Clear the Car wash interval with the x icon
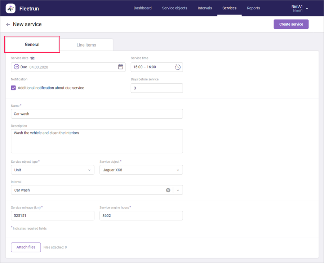This screenshot has width=324, height=263. pyautogui.click(x=168, y=190)
